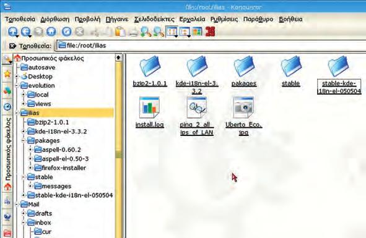This screenshot has height=238, width=366.
Task: Click the greyed-out Forward arrow icon
Action: [39, 32]
